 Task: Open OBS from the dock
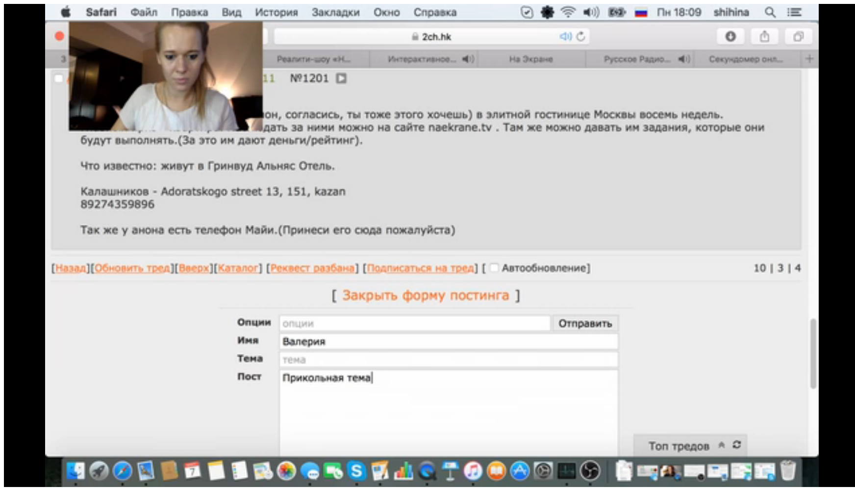coord(591,471)
